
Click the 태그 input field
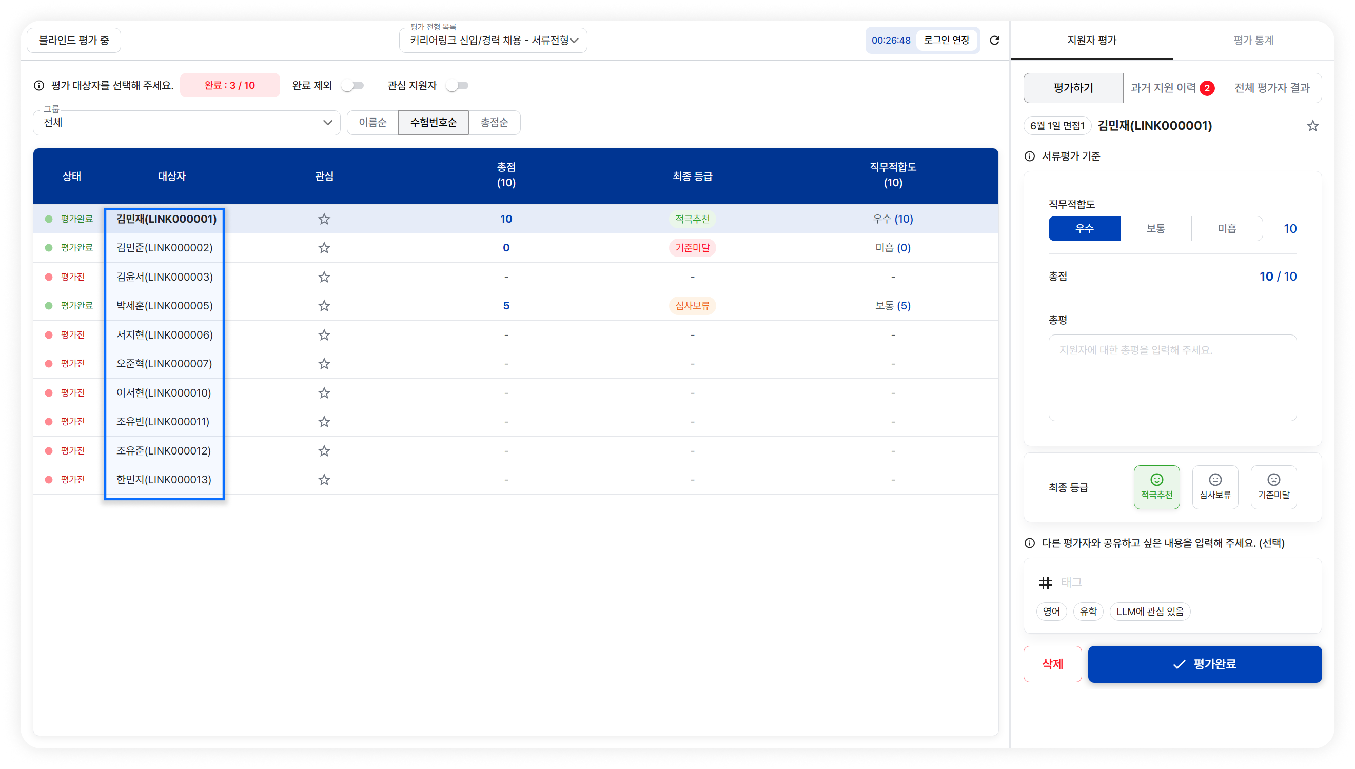(x=1185, y=583)
